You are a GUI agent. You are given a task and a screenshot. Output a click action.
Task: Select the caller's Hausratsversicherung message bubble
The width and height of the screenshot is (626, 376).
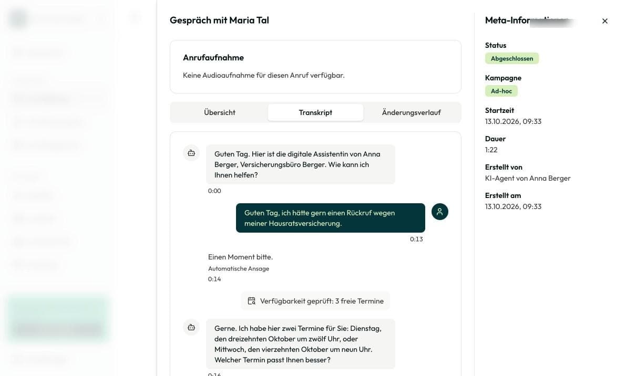point(330,218)
